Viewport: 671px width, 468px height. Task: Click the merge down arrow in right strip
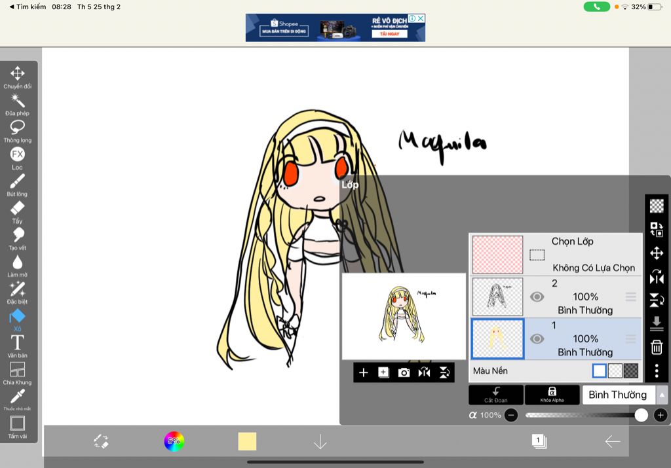click(x=657, y=323)
